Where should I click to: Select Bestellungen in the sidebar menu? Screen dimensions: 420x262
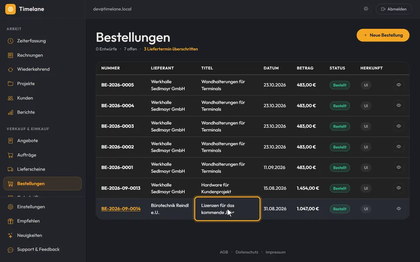click(42, 184)
